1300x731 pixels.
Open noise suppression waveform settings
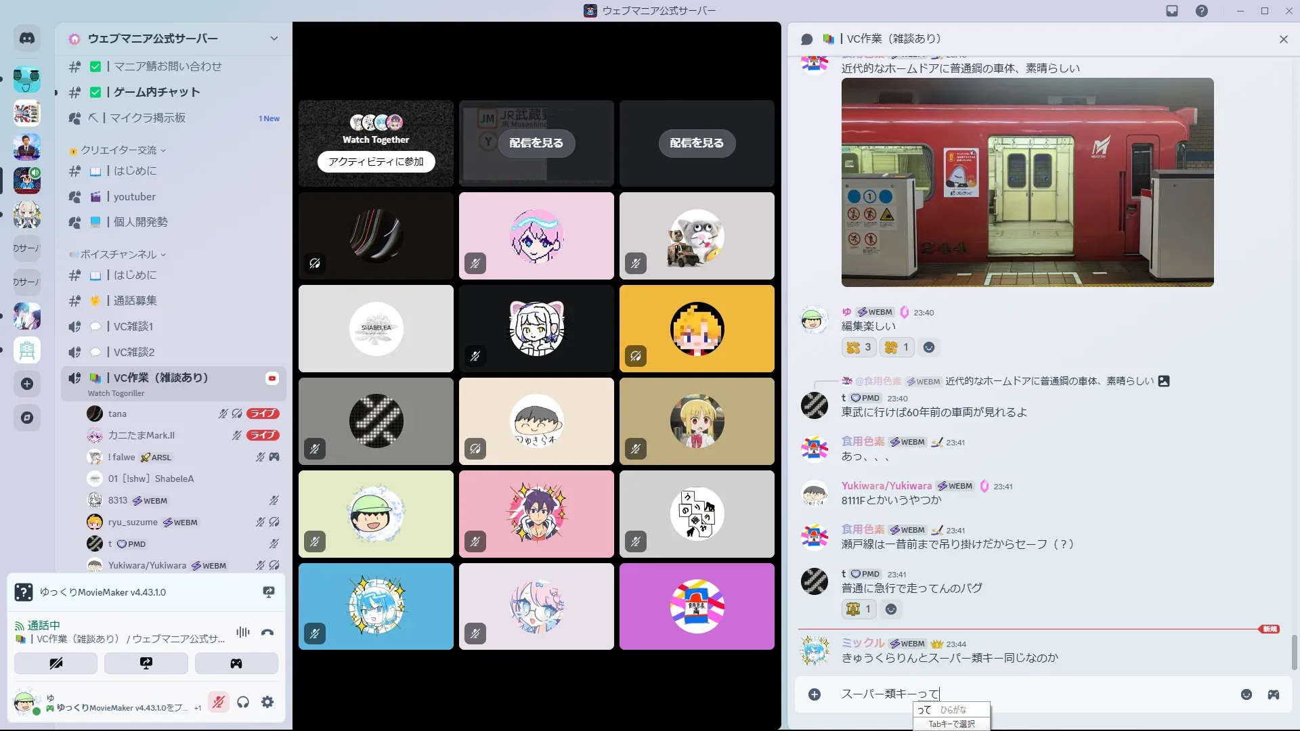[242, 632]
